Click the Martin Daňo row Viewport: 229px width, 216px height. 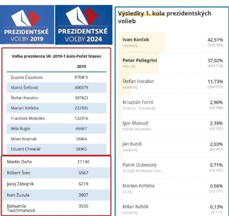tap(57, 162)
